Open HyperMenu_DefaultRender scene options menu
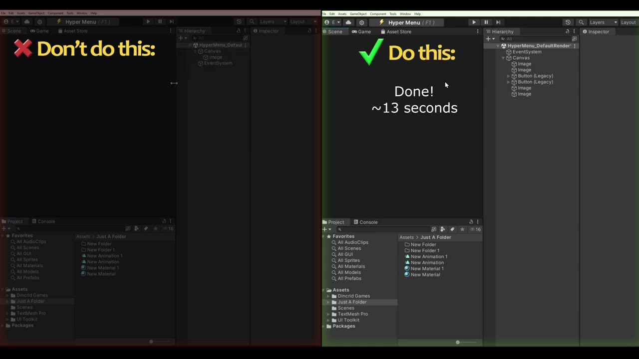Image resolution: width=639 pixels, height=359 pixels. tap(575, 46)
